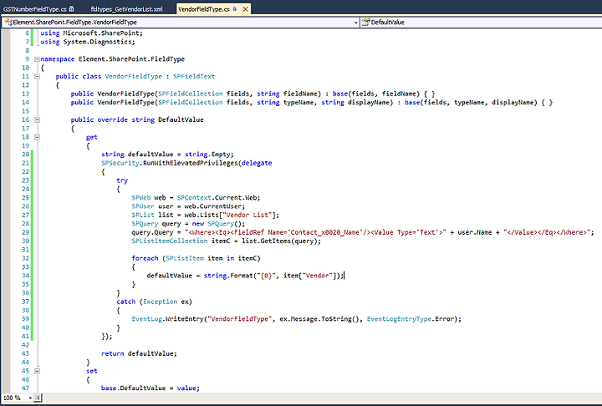The image size is (602, 406).
Task: Click line number 29 in the margin
Action: (x=25, y=232)
